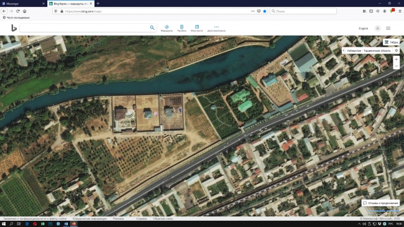This screenshot has width=404, height=227.
Task: Open the Пробки traffic icon
Action: point(181,29)
